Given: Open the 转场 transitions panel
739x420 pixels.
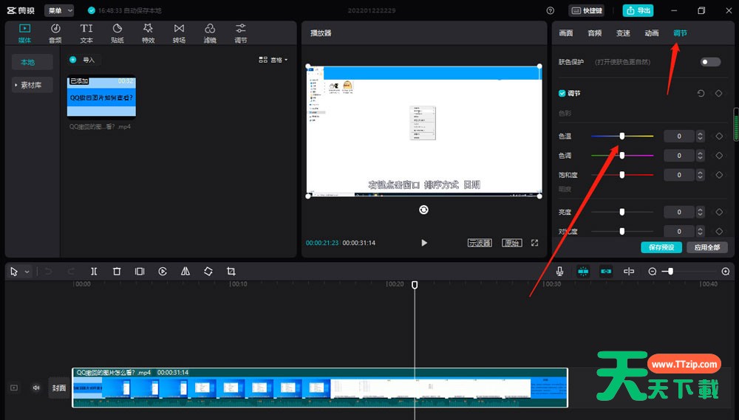Looking at the screenshot, I should click(x=179, y=33).
